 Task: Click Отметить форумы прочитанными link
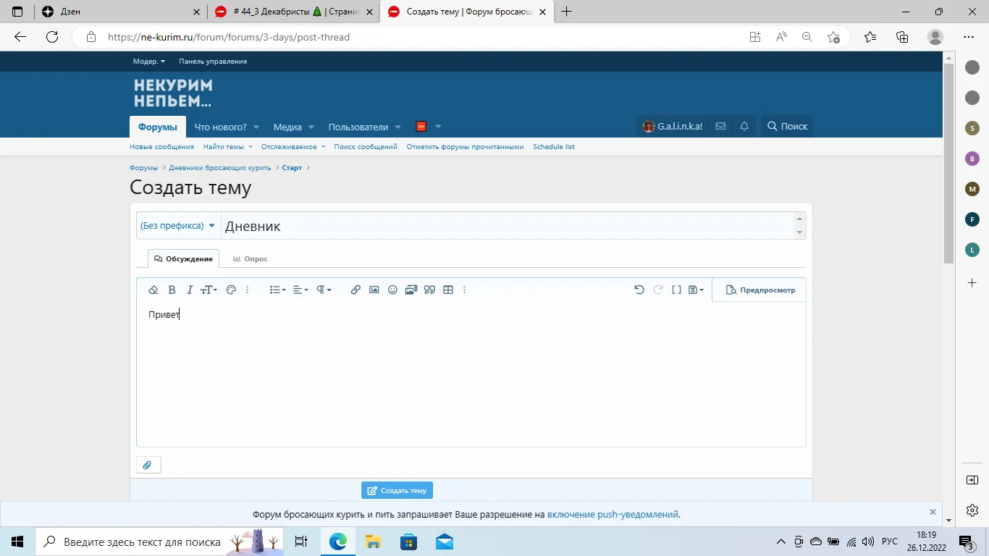click(x=465, y=146)
